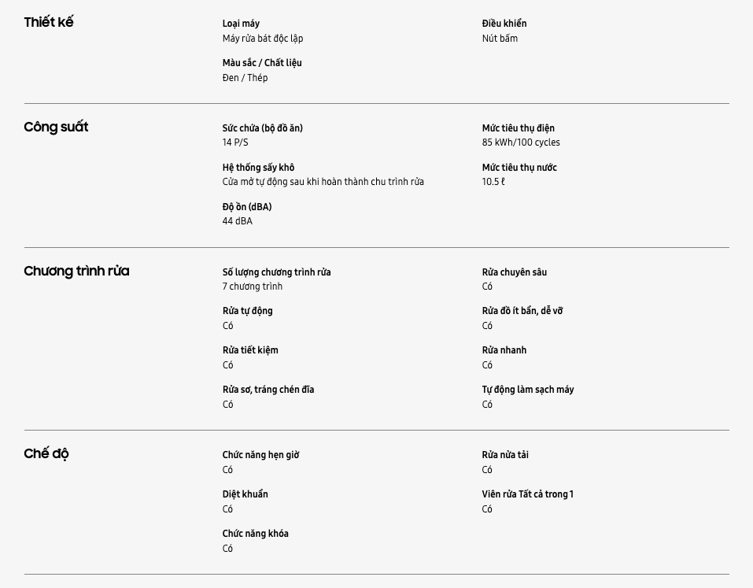Screen dimensions: 753x588
Task: Click the 85 kWh/100 cycles value
Action: (x=521, y=142)
